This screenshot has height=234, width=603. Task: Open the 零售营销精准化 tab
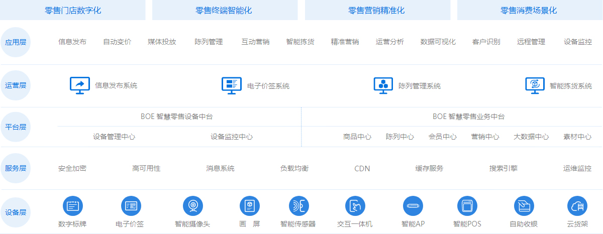(376, 10)
